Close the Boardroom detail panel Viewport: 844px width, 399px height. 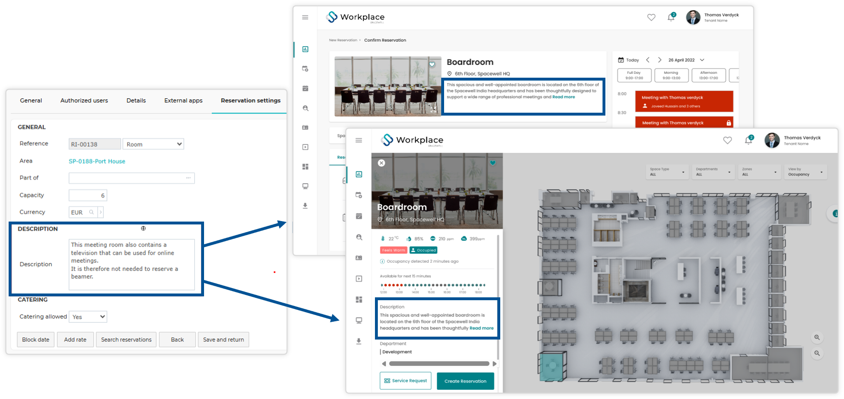pos(381,163)
